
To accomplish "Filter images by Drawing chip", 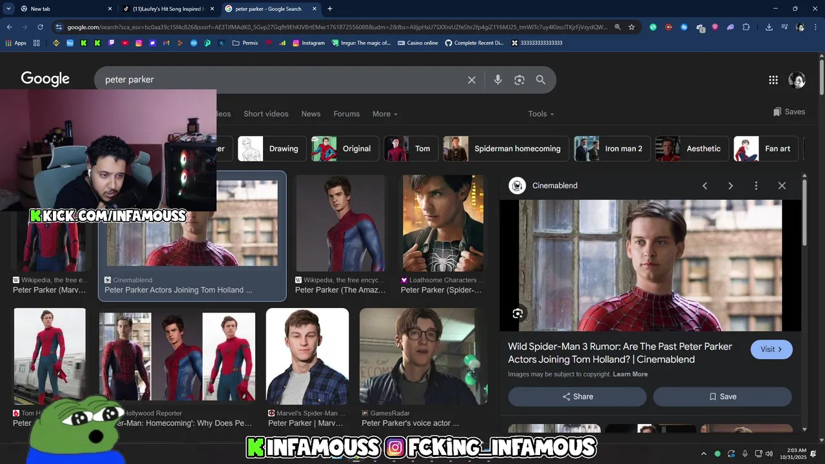I will point(271,149).
